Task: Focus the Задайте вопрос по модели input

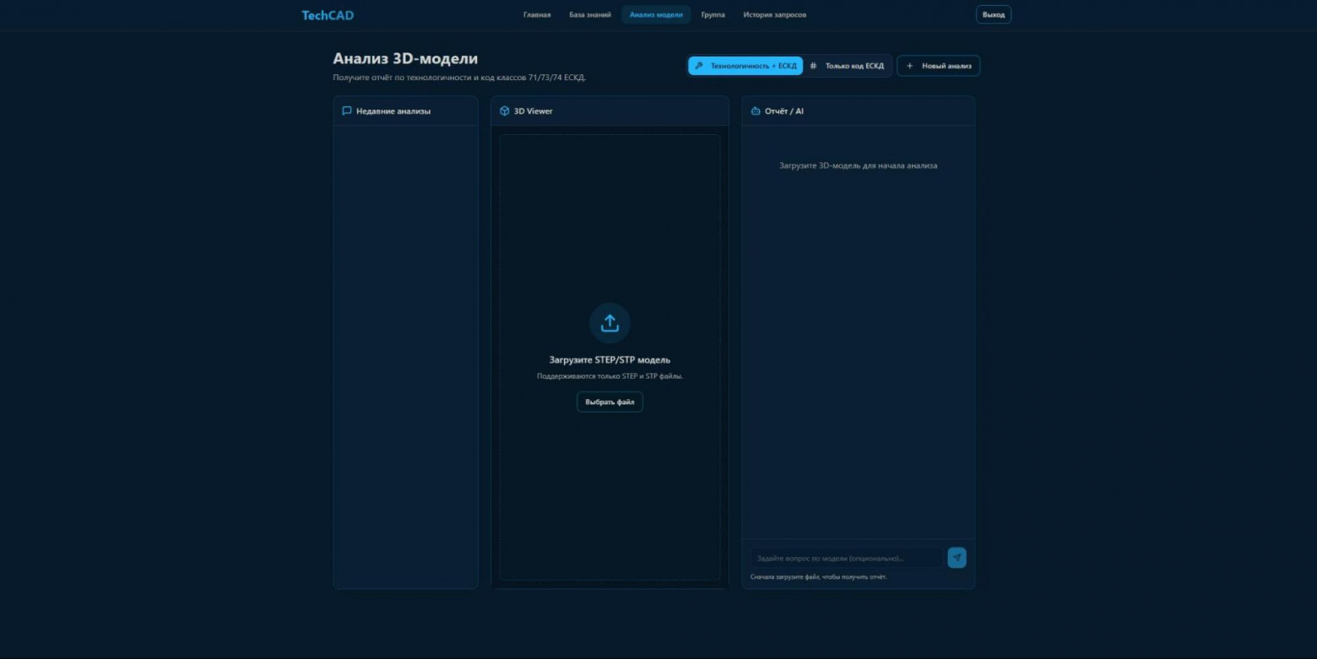Action: [846, 558]
